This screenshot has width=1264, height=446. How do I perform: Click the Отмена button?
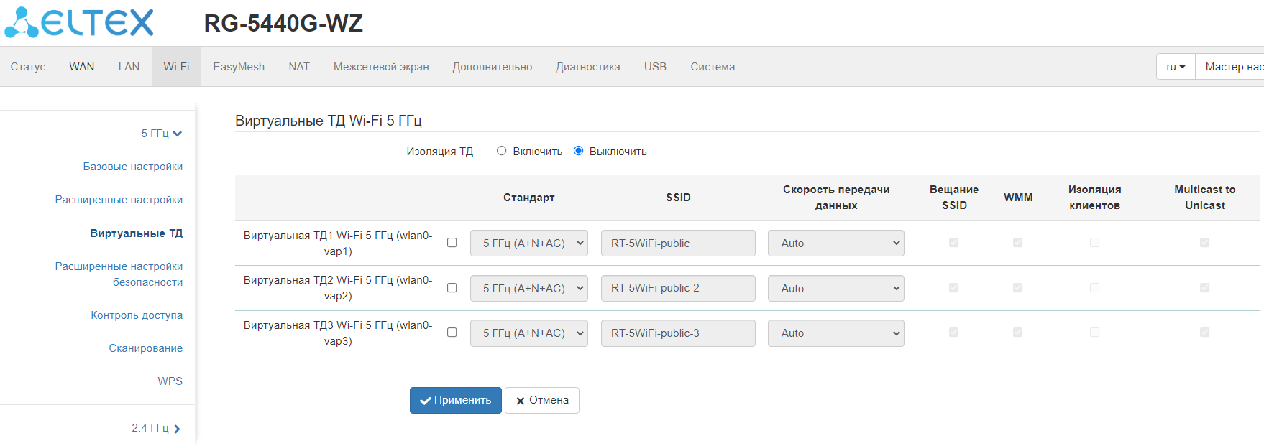point(542,400)
